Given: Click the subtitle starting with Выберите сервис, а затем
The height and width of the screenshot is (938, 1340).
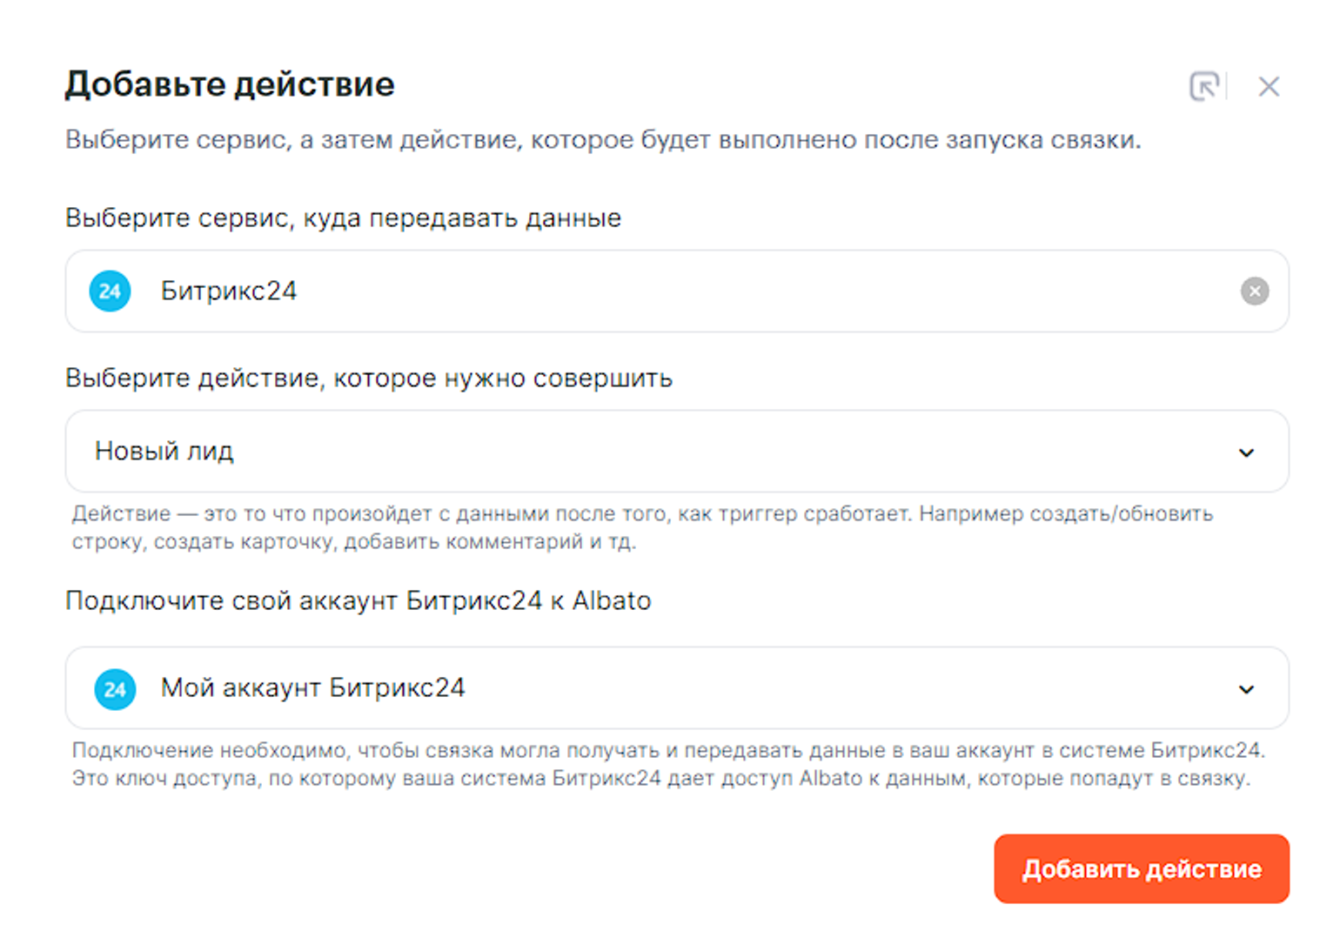Looking at the screenshot, I should pyautogui.click(x=602, y=140).
